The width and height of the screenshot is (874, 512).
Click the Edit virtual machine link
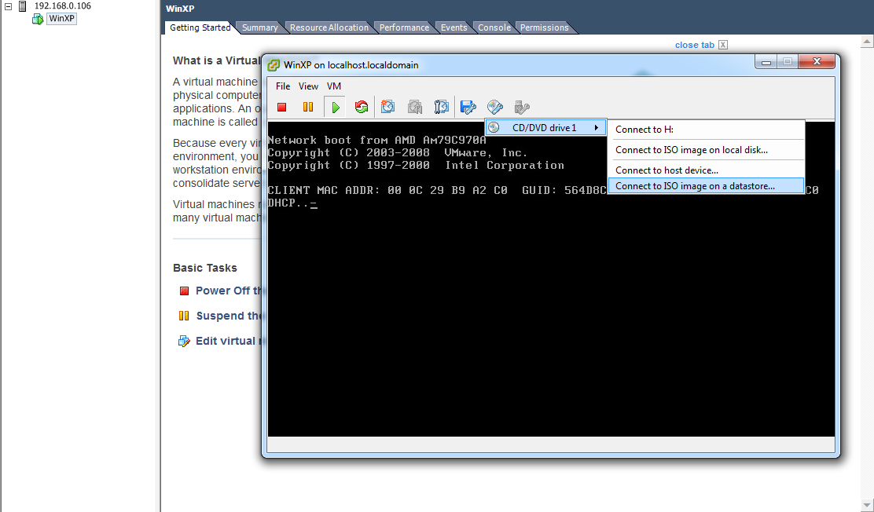pyautogui.click(x=229, y=341)
